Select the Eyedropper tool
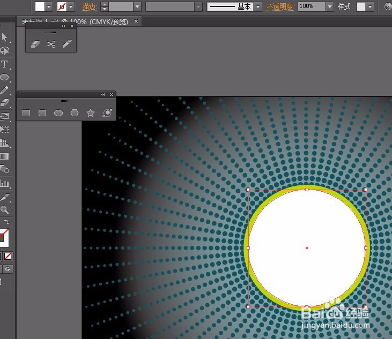Viewport: 392px width, 339px height. 4,197
